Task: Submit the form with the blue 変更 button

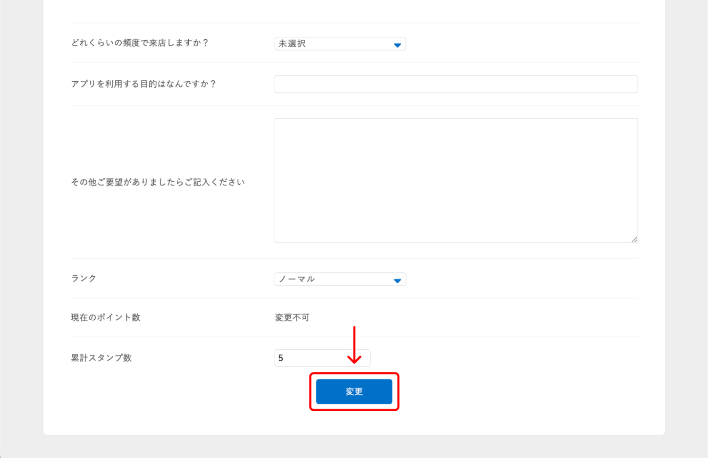Action: (354, 391)
